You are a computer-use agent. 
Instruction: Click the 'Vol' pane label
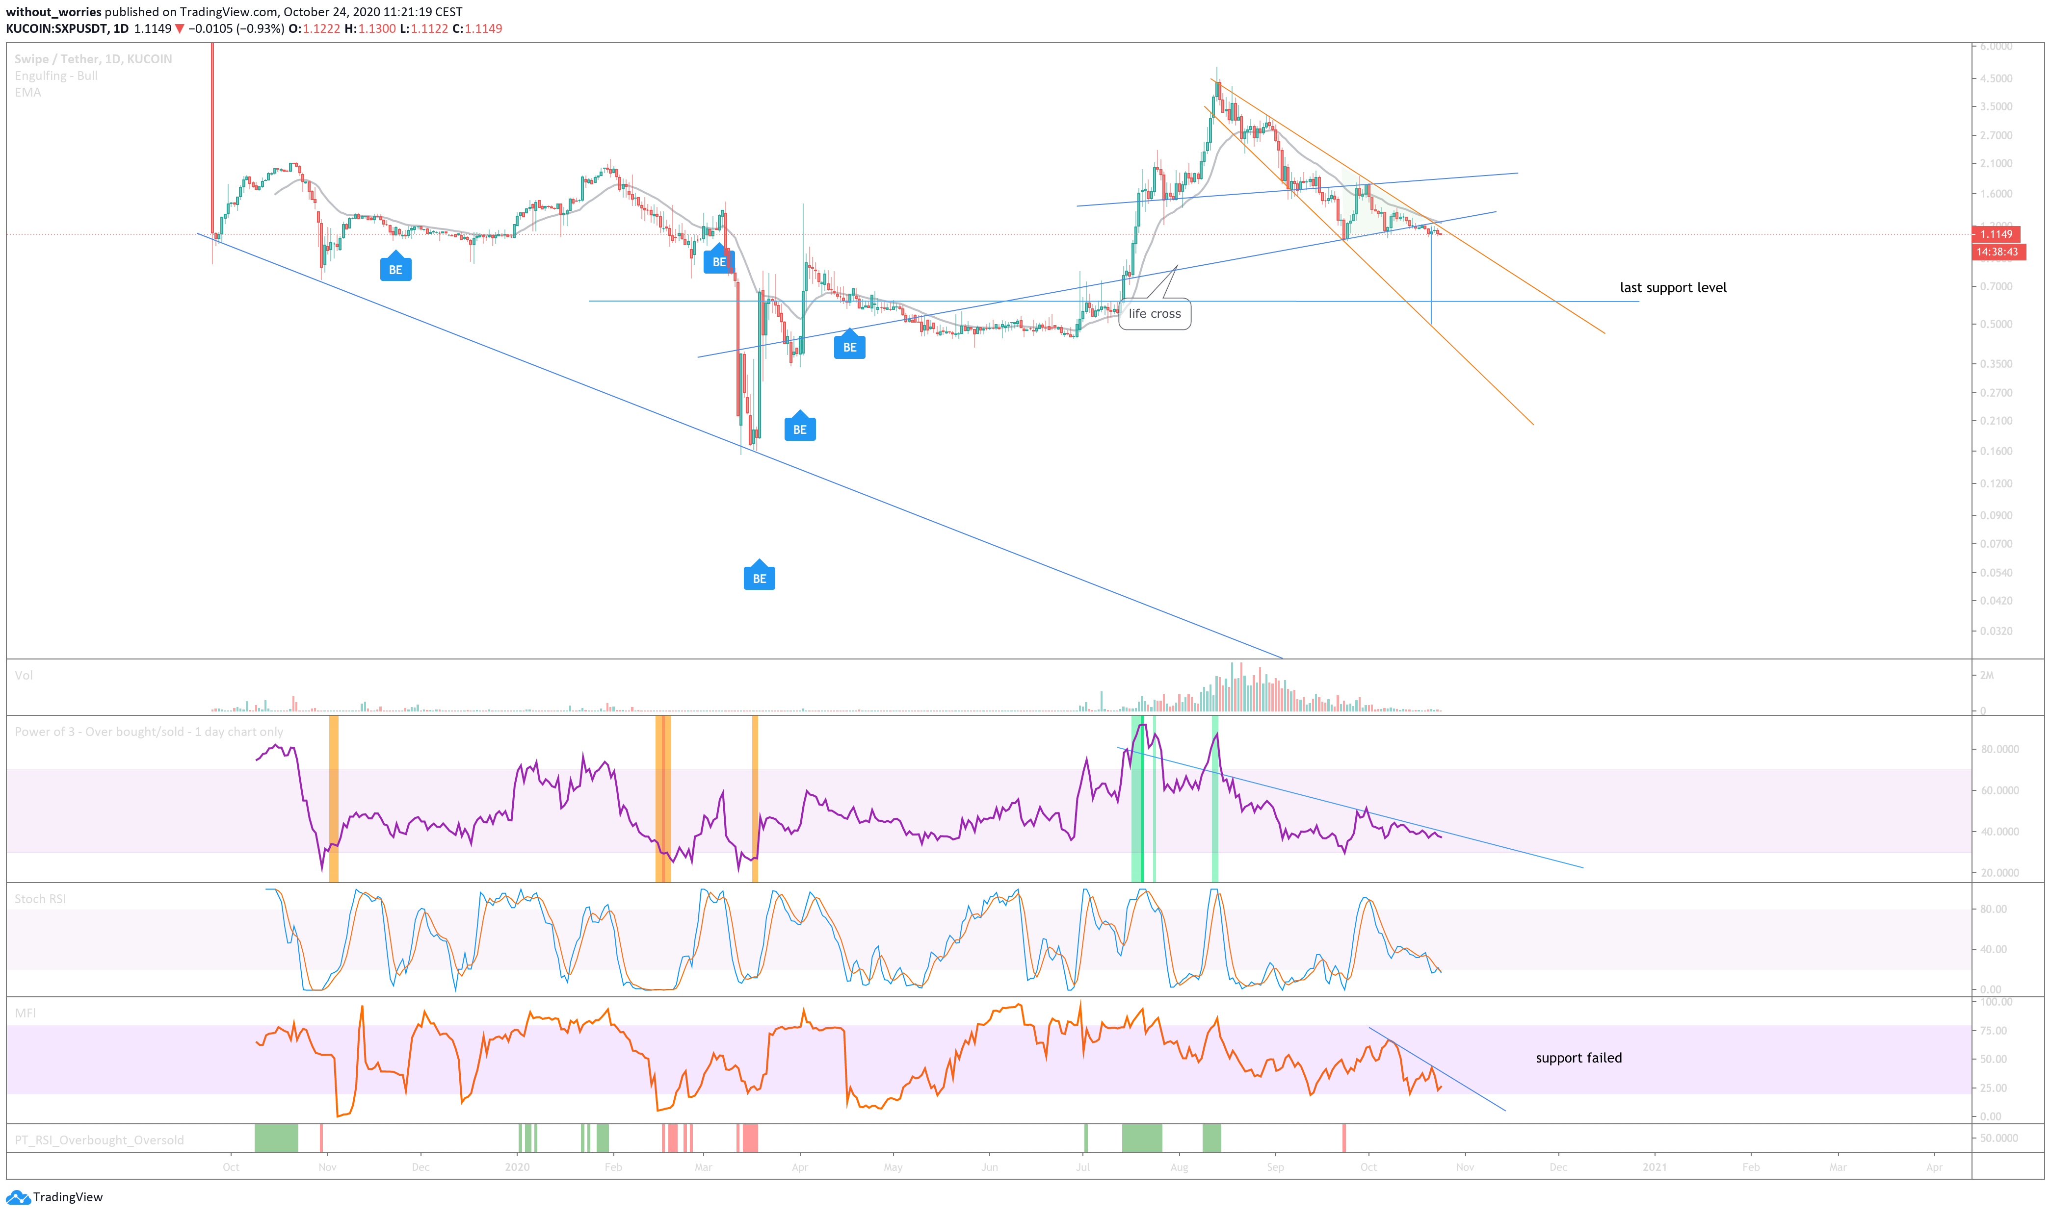[24, 676]
